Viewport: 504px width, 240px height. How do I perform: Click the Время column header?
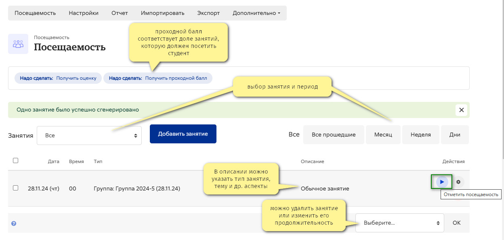(x=76, y=161)
